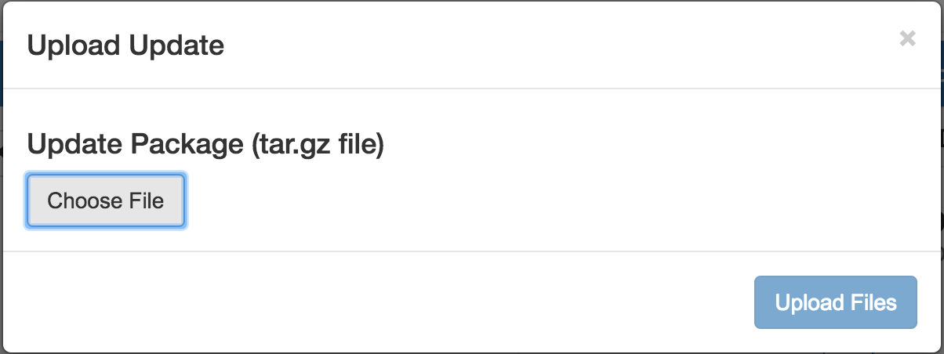The image size is (944, 354).
Task: Click empty space right of Choose File
Action: click(549, 201)
